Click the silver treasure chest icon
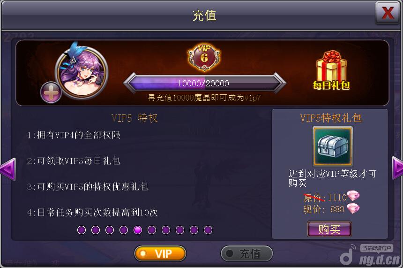Screen dimensions: 403x268 pyautogui.click(x=332, y=146)
